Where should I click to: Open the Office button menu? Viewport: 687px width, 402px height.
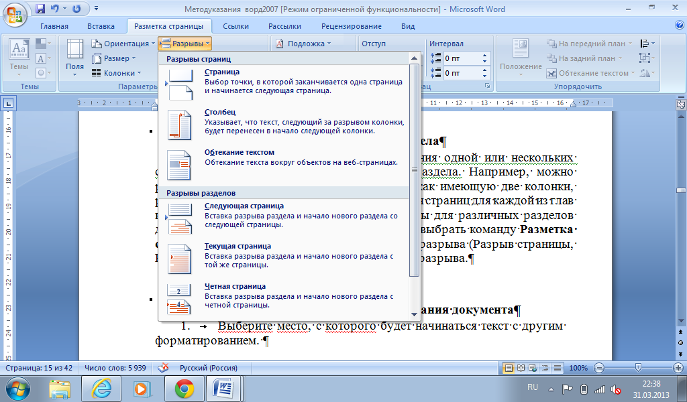tap(15, 14)
